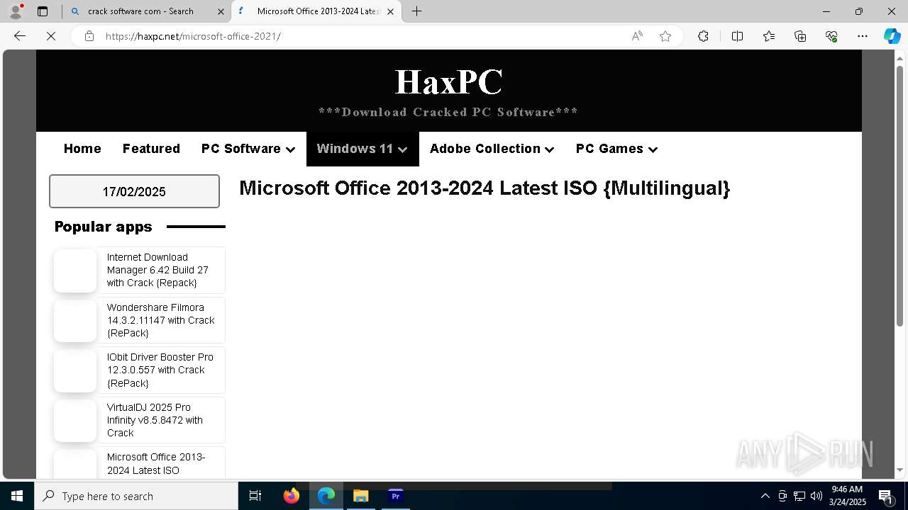Viewport: 908px width, 510px height.
Task: Launch Firefox from the taskbar
Action: point(292,496)
